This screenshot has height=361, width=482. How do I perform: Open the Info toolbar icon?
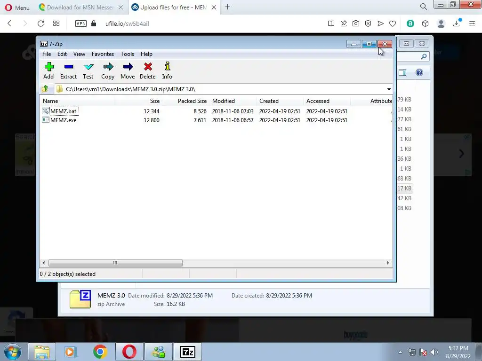coord(167,71)
